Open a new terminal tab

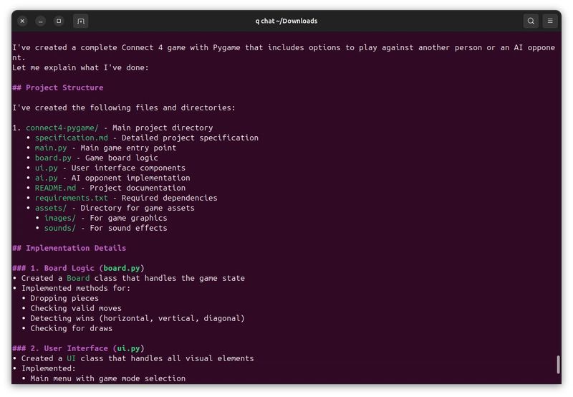(x=81, y=21)
